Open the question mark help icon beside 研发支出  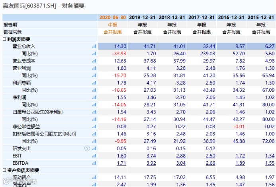coord(87,148)
